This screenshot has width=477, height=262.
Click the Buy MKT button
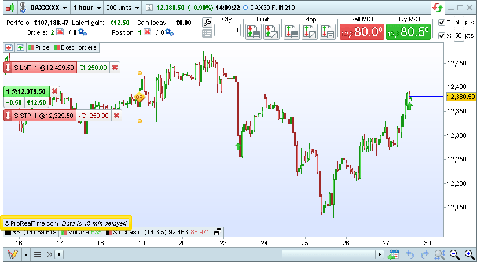(409, 31)
